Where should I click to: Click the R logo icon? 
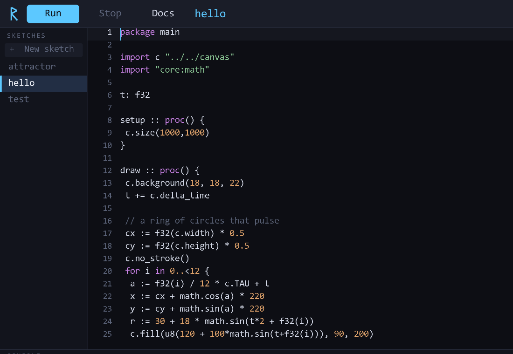pyautogui.click(x=14, y=14)
